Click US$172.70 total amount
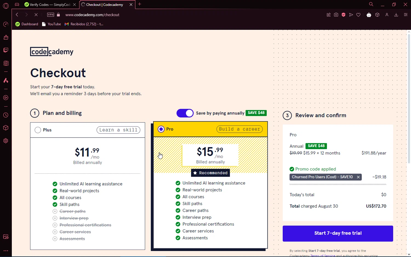The width and height of the screenshot is (411, 257). pos(376,206)
